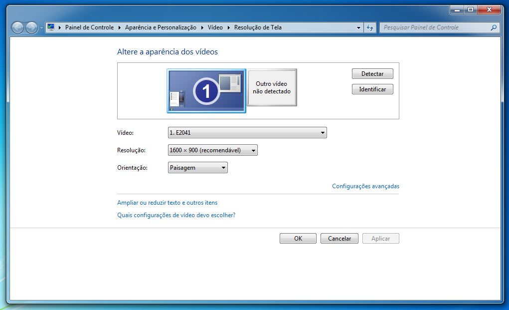Click the Aplicar button
Screen dimensions: 509x310
381,239
